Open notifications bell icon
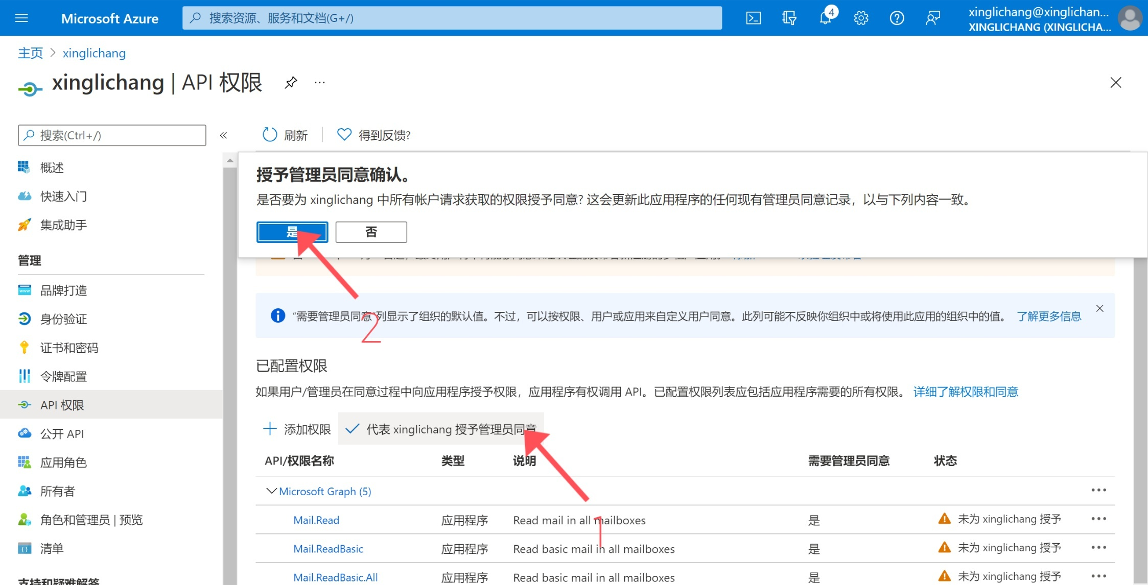Viewport: 1148px width, 585px height. (825, 18)
